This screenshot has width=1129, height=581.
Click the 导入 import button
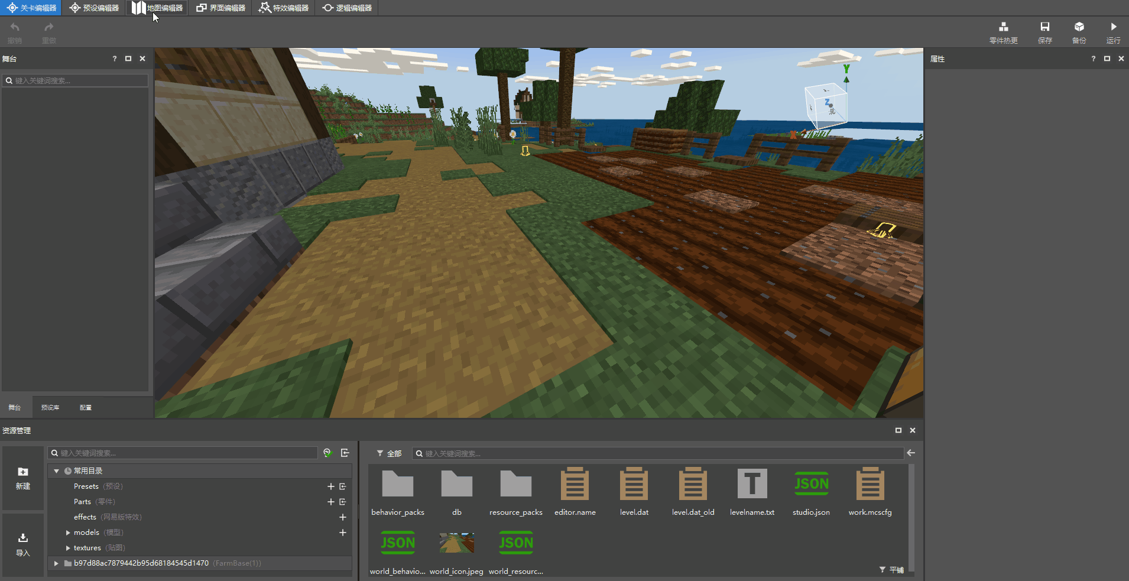tap(23, 545)
